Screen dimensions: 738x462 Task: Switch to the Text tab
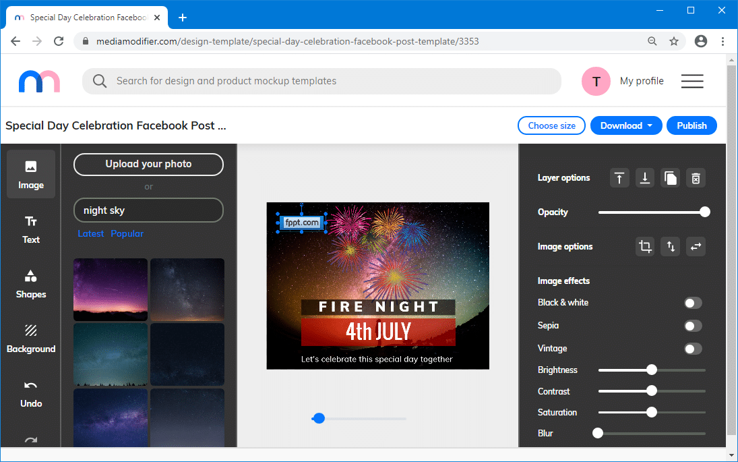[x=31, y=229]
